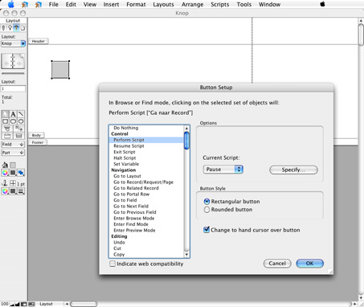
Task: Click the paint bucket fill icon
Action: pos(5,165)
